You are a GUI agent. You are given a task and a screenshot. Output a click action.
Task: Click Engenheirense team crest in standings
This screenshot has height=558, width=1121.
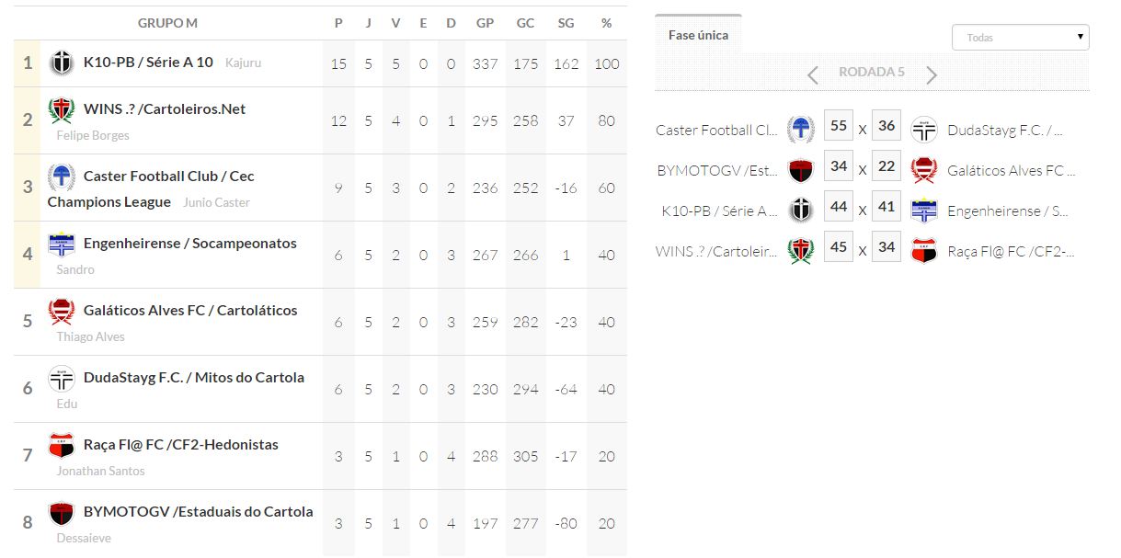(62, 245)
